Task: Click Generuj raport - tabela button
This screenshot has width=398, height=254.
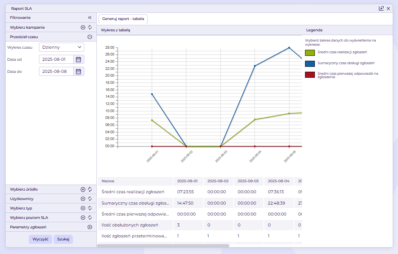Action: coord(123,18)
